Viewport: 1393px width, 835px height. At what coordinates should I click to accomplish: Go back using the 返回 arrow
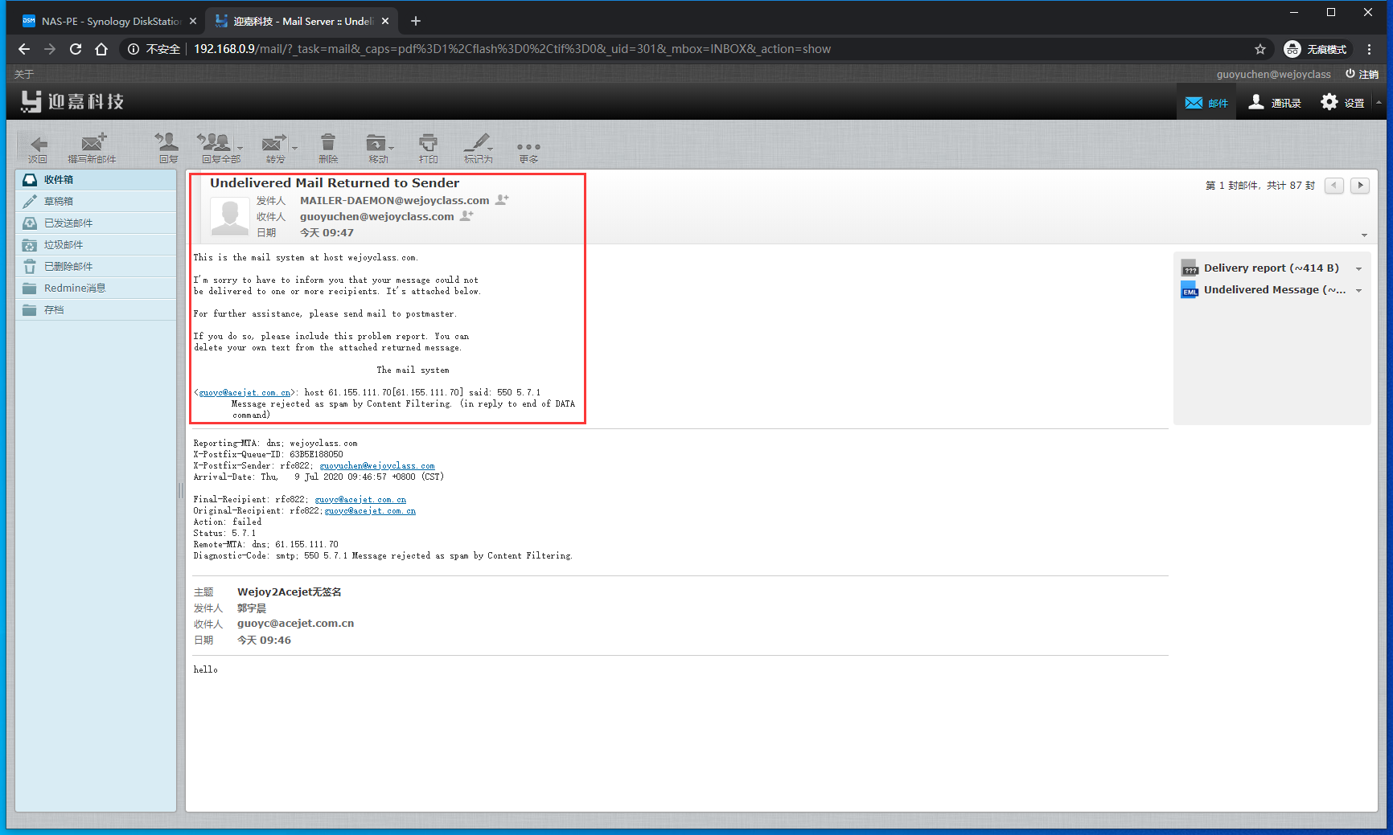coord(38,145)
